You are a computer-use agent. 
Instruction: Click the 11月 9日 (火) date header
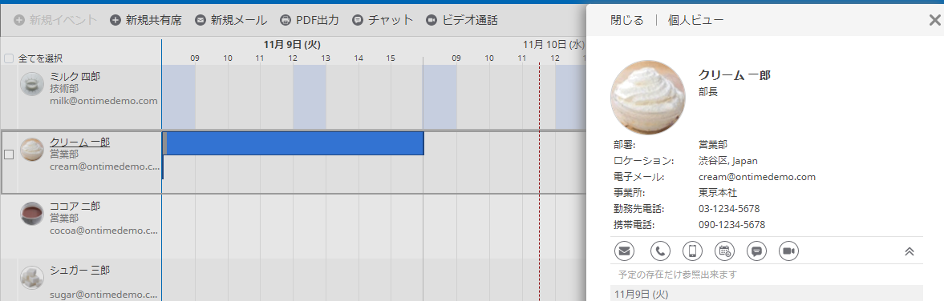(292, 45)
